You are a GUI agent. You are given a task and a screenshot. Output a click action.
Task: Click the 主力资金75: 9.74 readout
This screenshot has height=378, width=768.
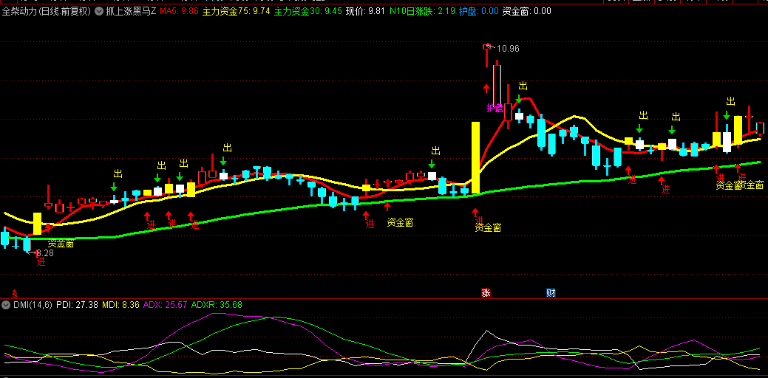[236, 11]
